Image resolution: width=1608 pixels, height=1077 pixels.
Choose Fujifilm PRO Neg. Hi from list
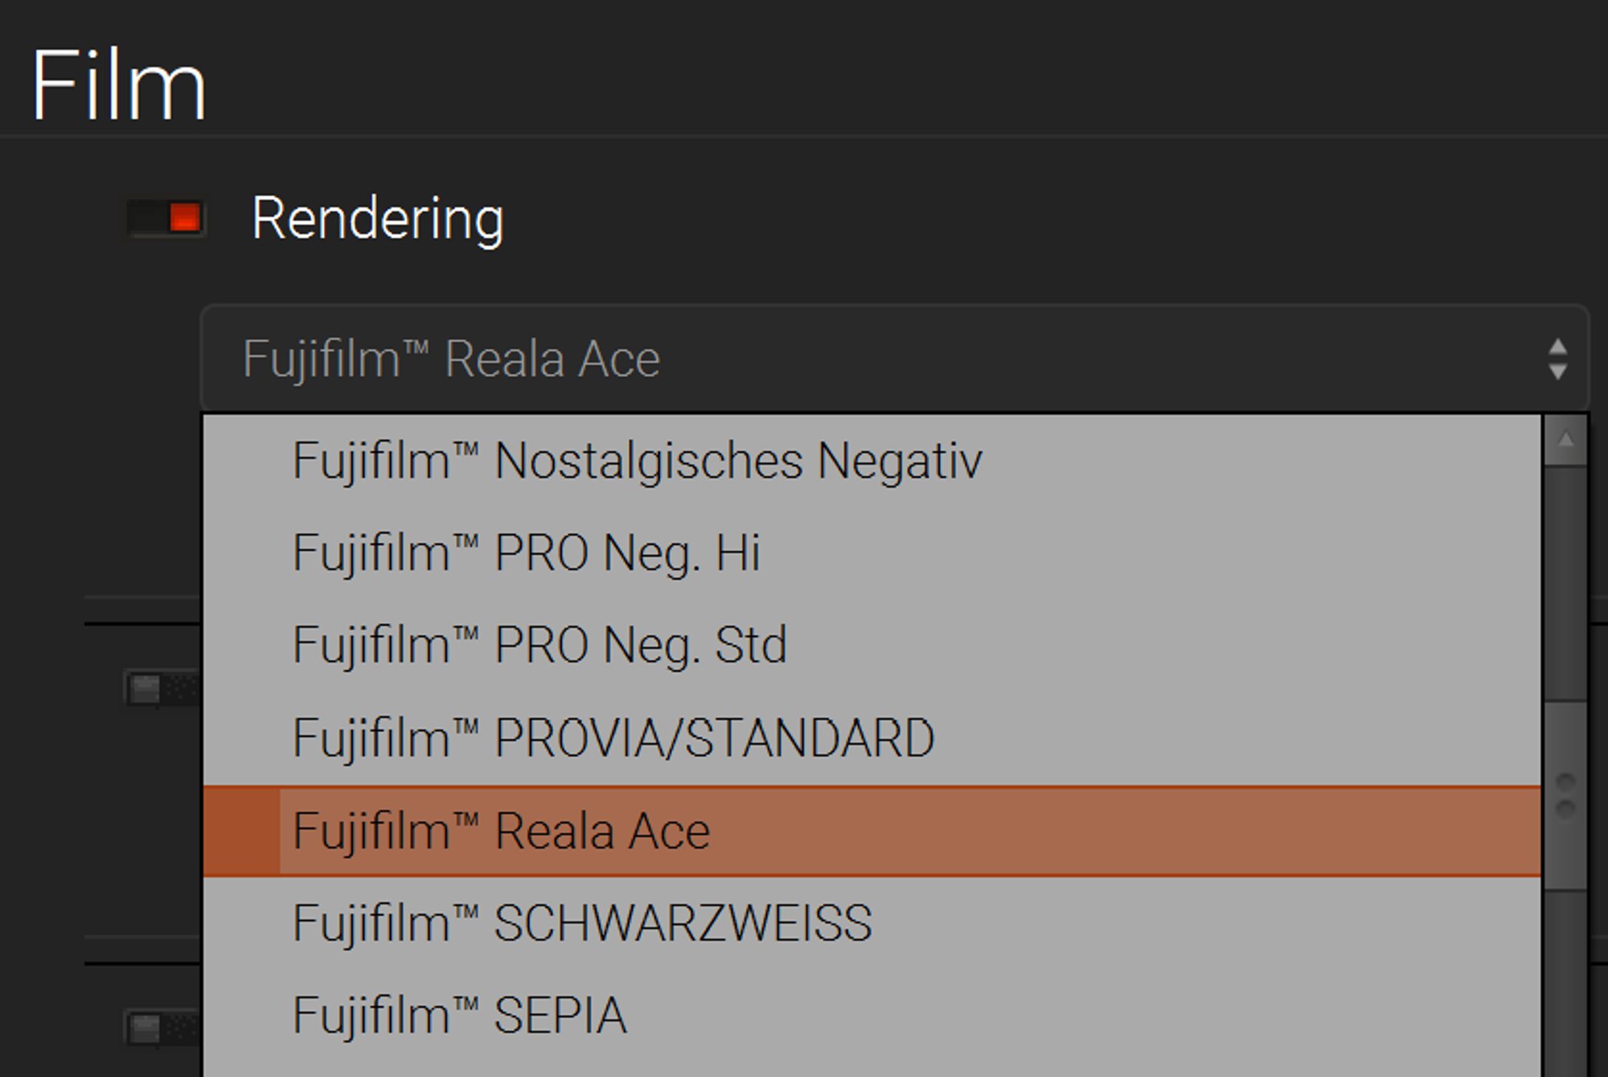point(526,553)
